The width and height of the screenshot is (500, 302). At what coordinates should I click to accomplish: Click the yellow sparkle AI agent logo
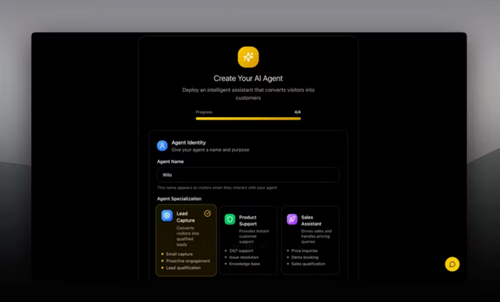248,57
